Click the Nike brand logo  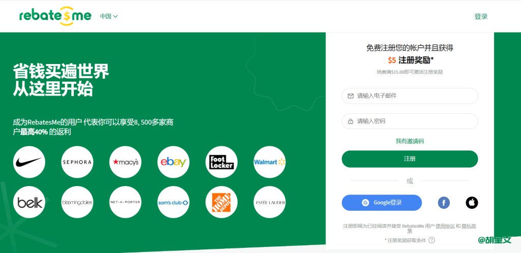pyautogui.click(x=29, y=162)
